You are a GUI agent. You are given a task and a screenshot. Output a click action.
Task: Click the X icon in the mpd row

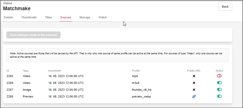click(x=194, y=76)
